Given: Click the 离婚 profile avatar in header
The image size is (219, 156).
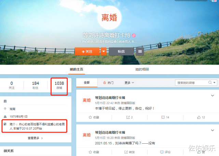Looking at the screenshot, I should tap(109, 18).
